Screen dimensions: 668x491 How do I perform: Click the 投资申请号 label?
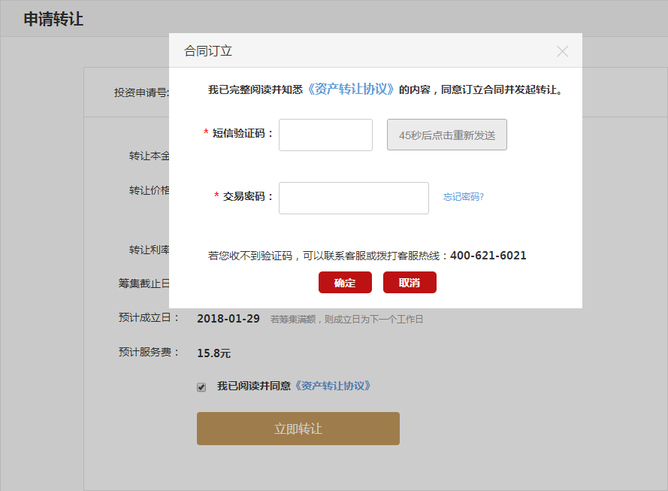tap(141, 92)
